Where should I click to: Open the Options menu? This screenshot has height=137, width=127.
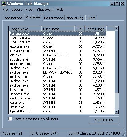pos(17,10)
